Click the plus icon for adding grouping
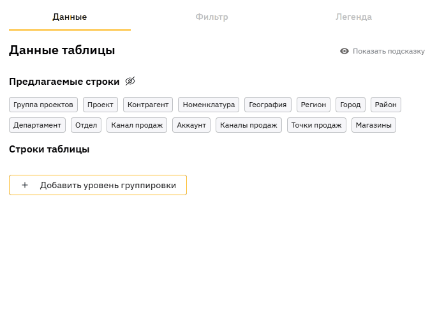 25,185
